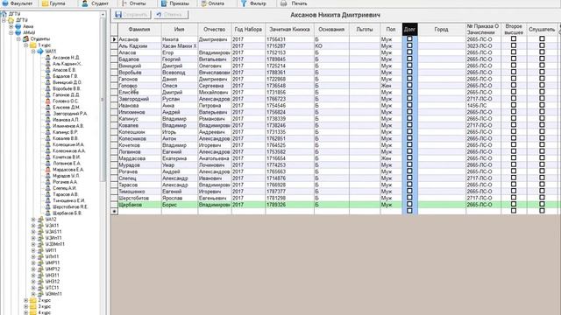561x315 pixels.
Task: Toggle Долг checkbox for Щербаков row
Action: (x=409, y=204)
